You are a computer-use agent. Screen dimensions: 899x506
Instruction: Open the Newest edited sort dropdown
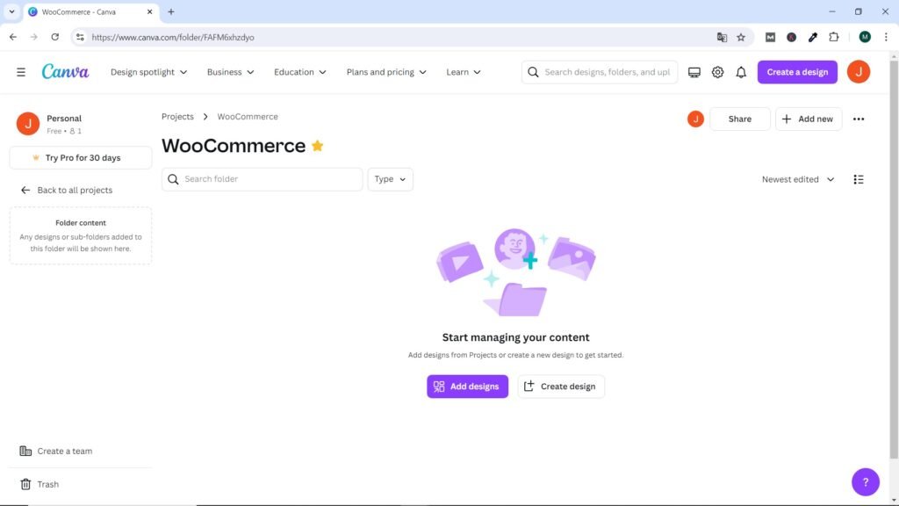click(x=797, y=179)
